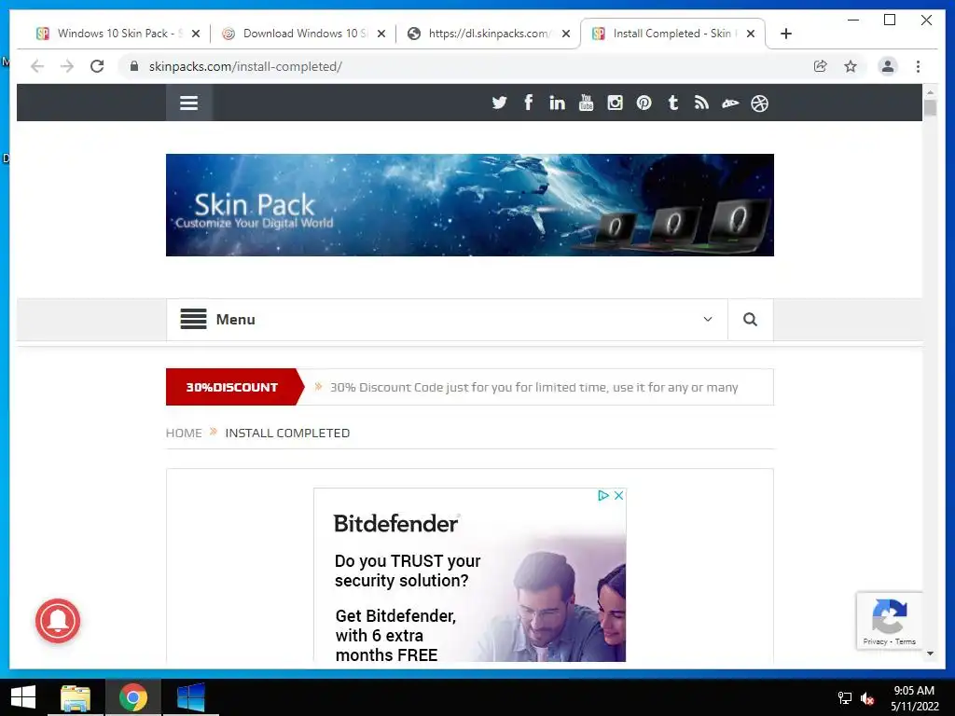
Task: Click the site search magnifier icon
Action: (x=751, y=320)
